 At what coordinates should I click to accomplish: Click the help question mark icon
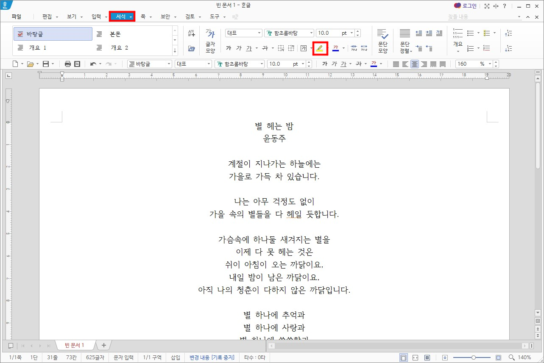tap(504, 6)
